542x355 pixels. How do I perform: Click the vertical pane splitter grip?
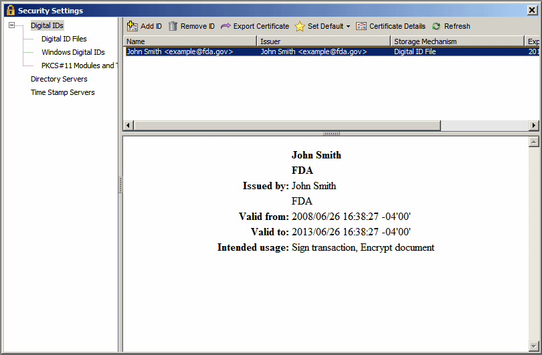[x=120, y=185]
